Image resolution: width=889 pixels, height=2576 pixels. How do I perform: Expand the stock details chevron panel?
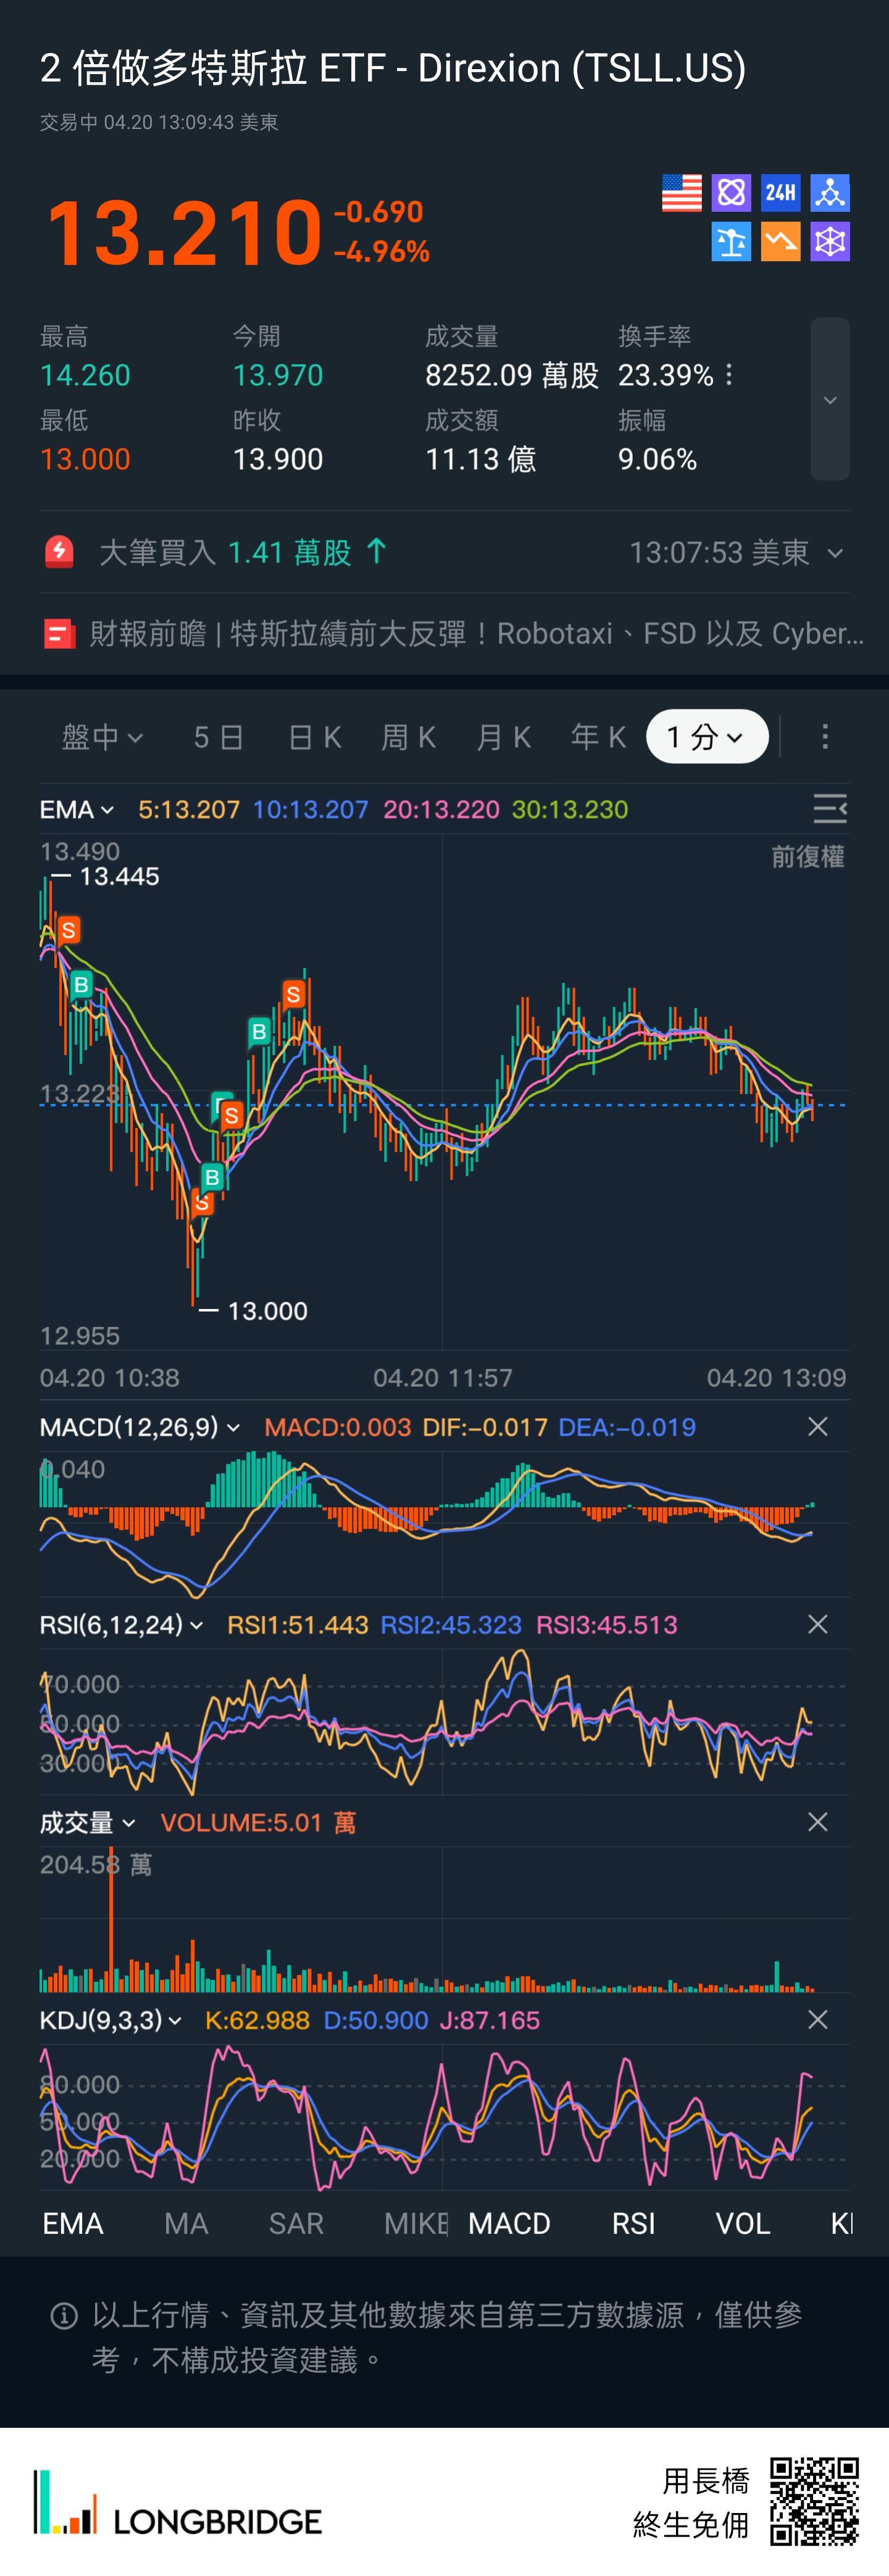click(x=829, y=400)
